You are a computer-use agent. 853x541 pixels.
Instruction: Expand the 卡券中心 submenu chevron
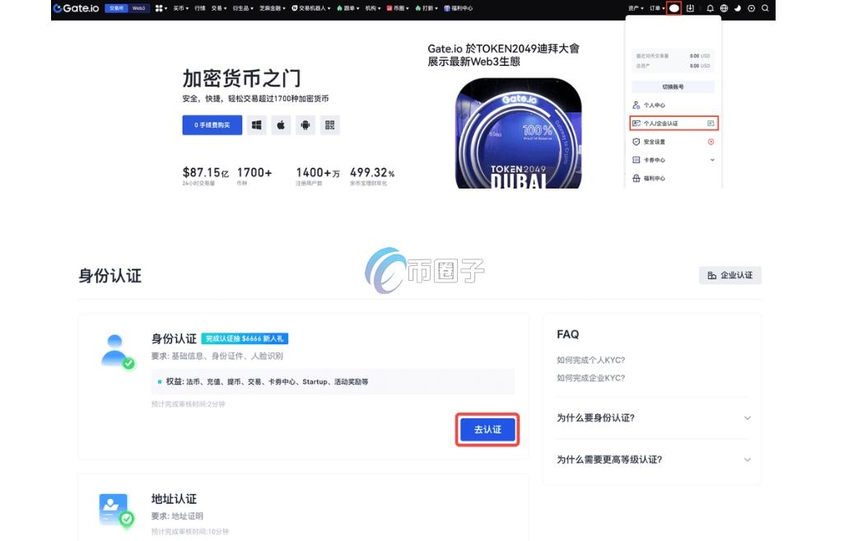coord(711,160)
